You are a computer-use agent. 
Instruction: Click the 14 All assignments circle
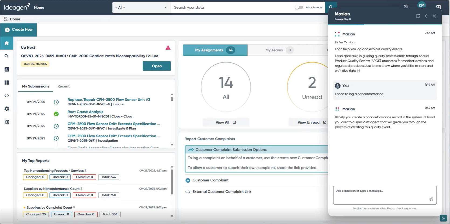click(x=226, y=87)
